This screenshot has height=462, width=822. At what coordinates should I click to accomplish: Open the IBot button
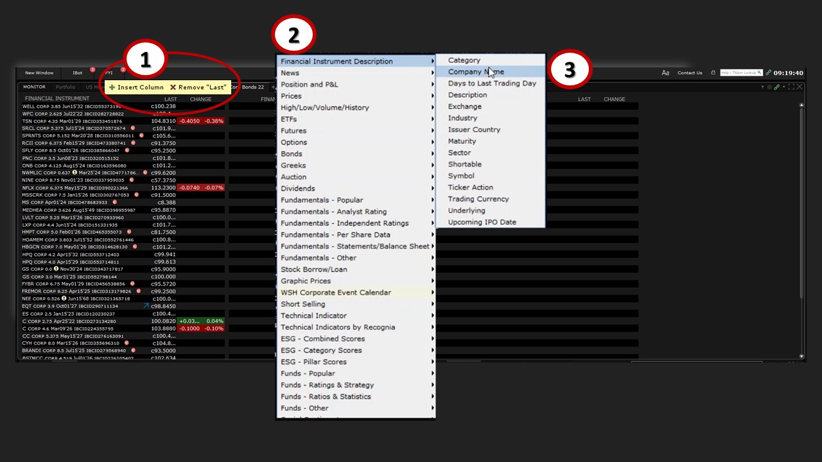[x=77, y=73]
